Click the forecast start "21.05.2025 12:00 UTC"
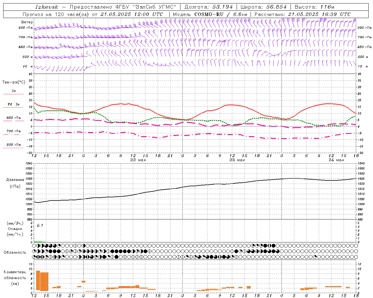 click(132, 14)
